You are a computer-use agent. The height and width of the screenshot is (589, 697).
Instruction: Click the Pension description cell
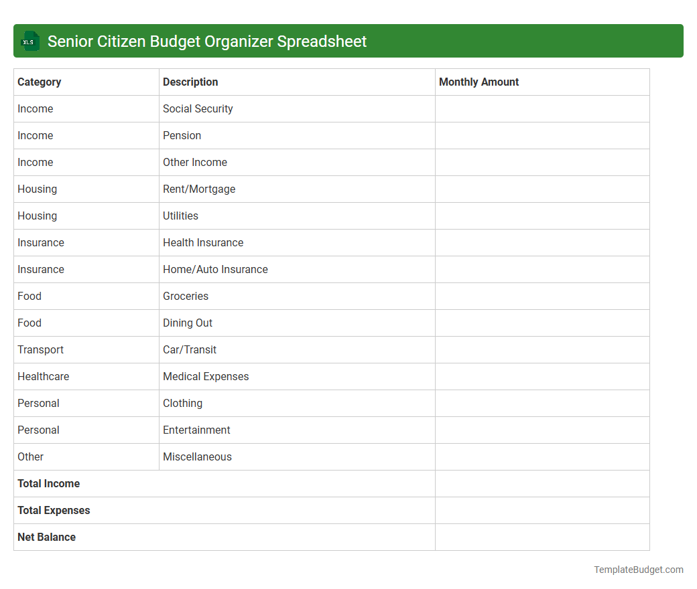(x=182, y=135)
